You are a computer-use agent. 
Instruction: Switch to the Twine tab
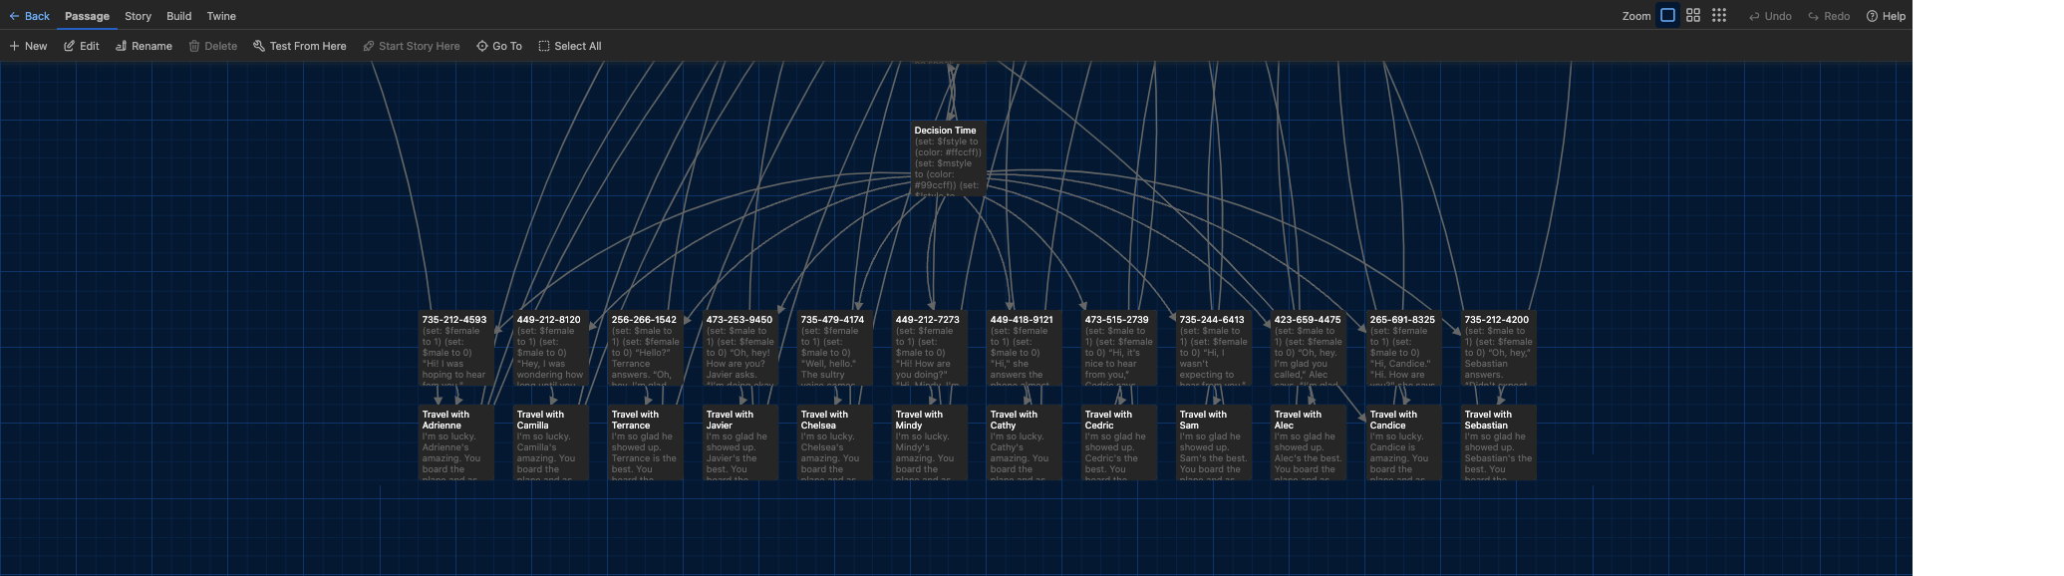tap(221, 16)
